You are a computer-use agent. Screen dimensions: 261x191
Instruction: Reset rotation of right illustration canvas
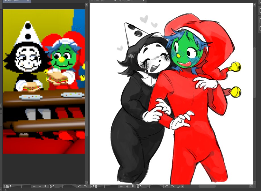[x=178, y=186]
